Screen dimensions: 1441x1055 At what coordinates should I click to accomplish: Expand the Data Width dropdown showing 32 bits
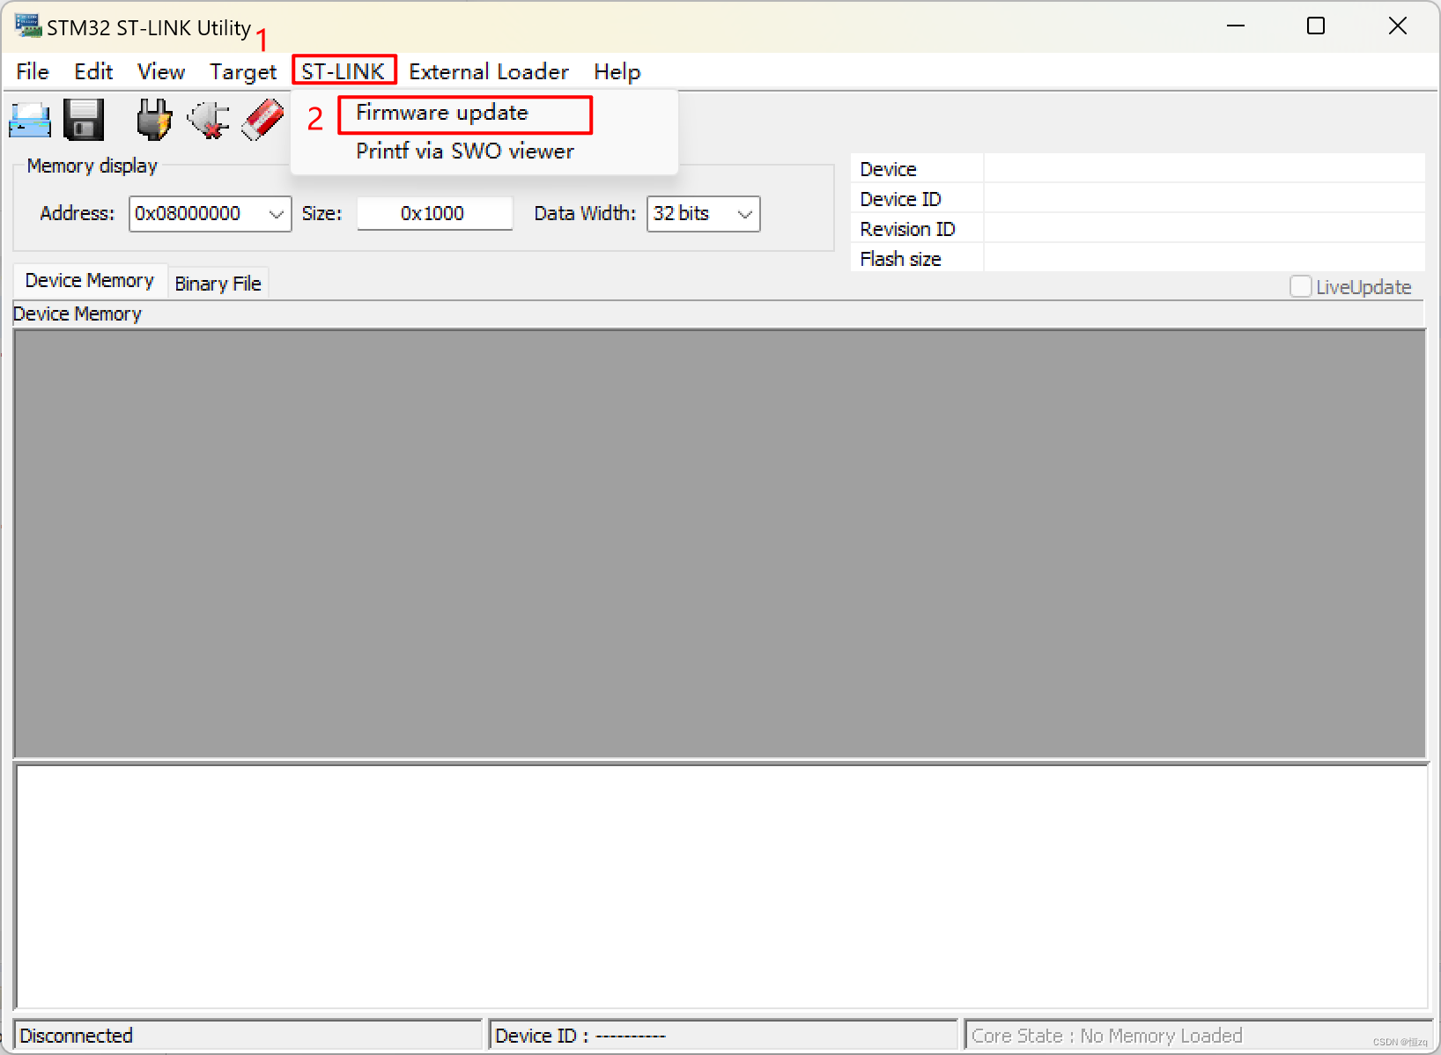(744, 213)
